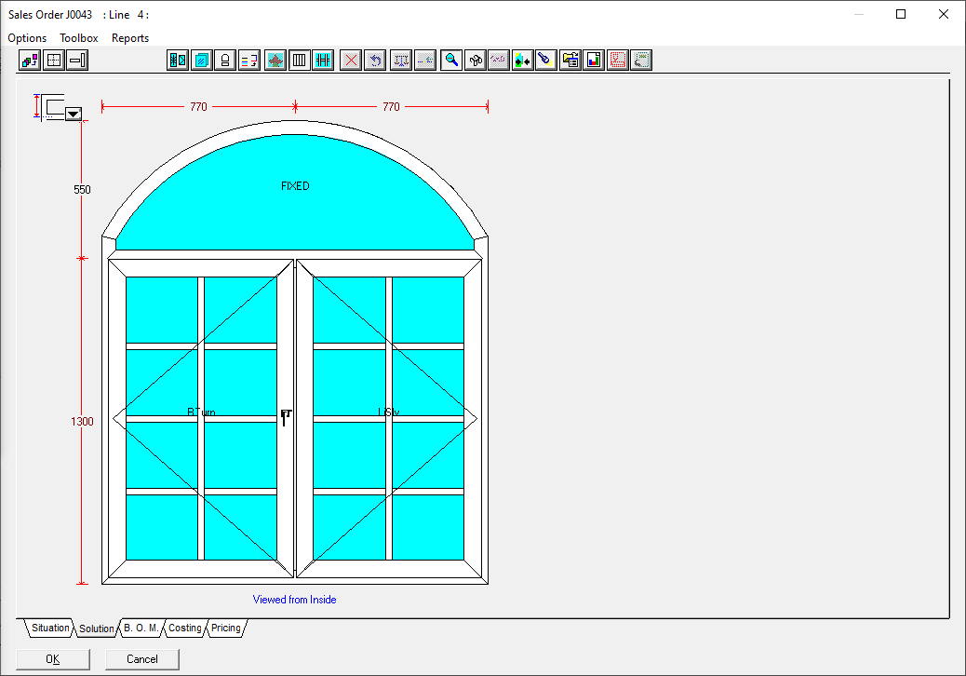This screenshot has width=966, height=676.
Task: Switch to the Costing tab
Action: pyautogui.click(x=184, y=629)
